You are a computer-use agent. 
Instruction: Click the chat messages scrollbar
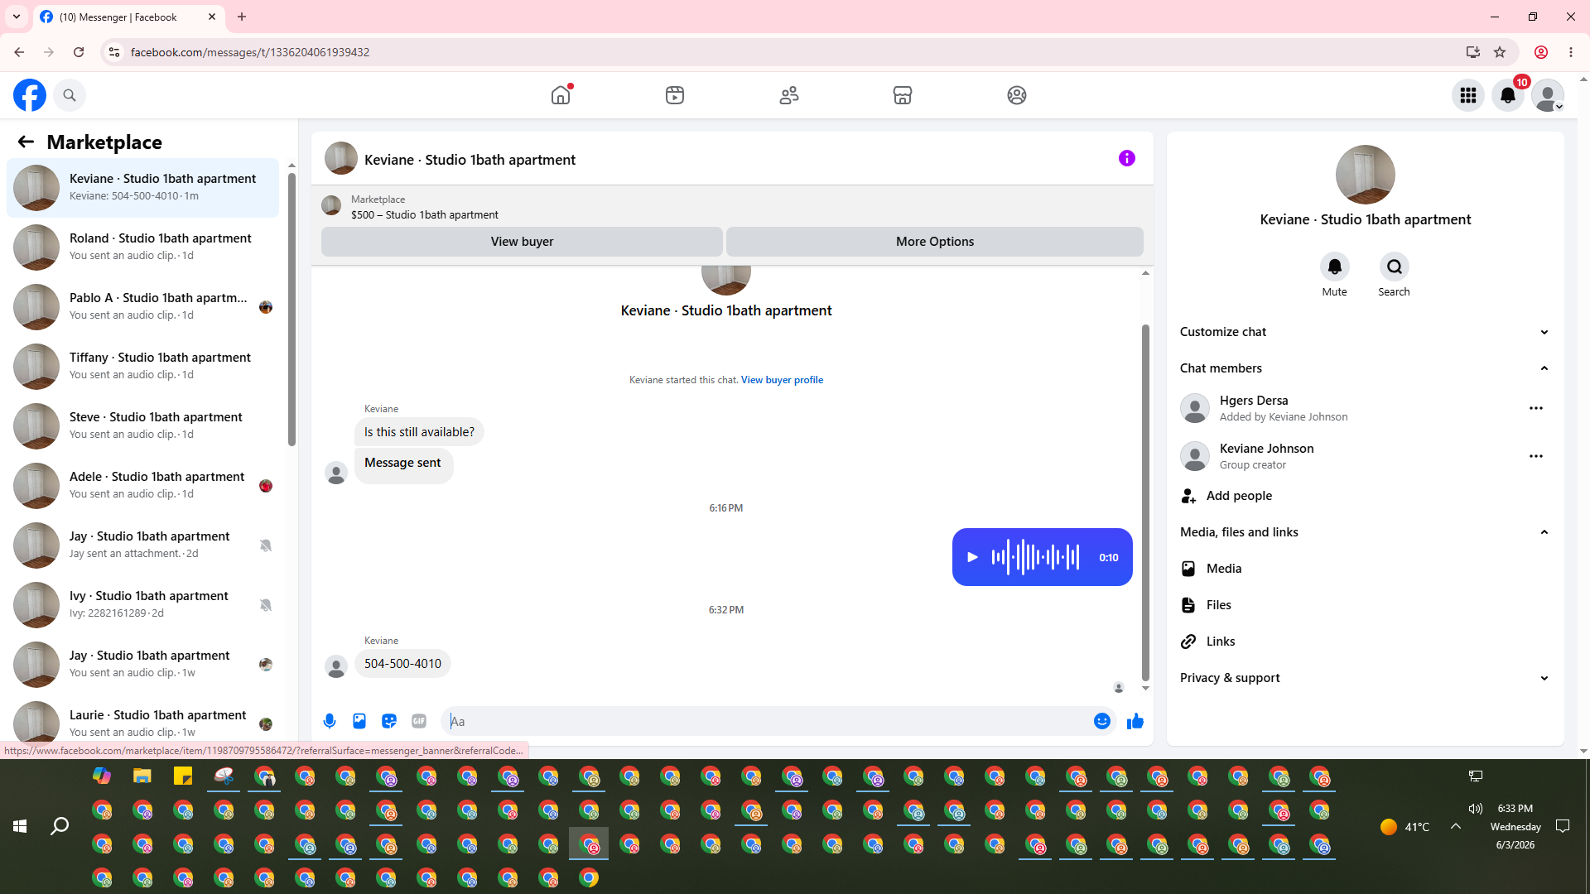(1145, 502)
